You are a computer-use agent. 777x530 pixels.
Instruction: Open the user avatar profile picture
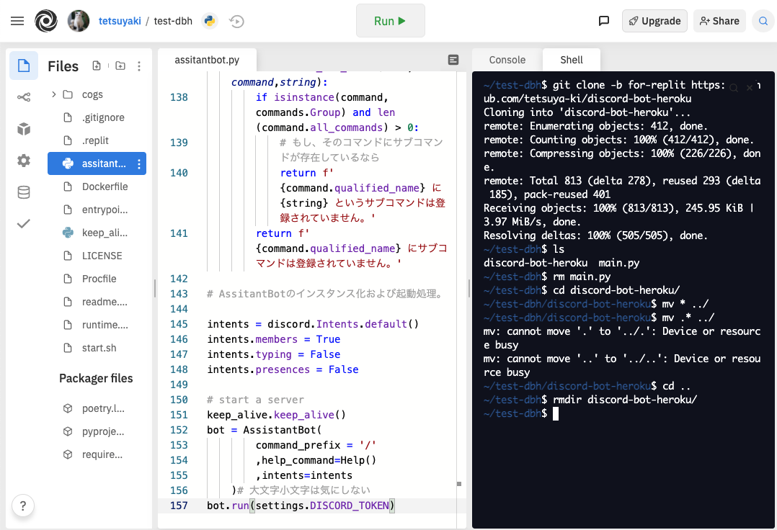pos(79,21)
